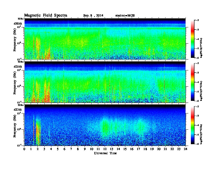Click hour tick label "3" on time axis
This screenshot has height=171, width=221.
pyautogui.click(x=44, y=149)
